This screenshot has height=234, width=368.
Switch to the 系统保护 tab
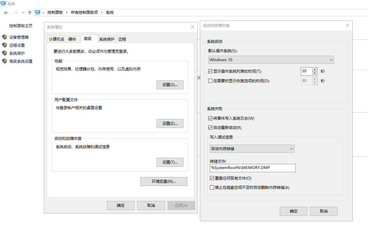pos(107,39)
